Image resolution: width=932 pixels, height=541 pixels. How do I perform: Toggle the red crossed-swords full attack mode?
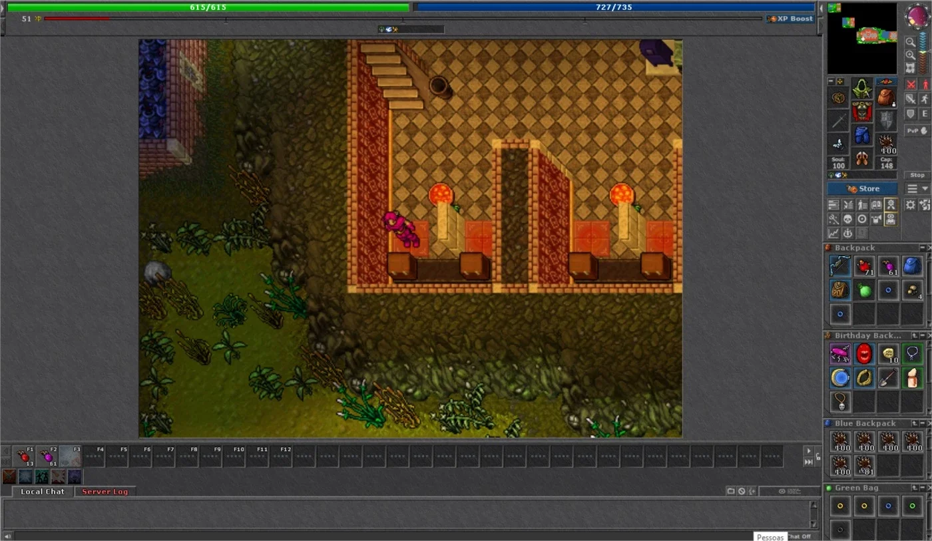(911, 84)
